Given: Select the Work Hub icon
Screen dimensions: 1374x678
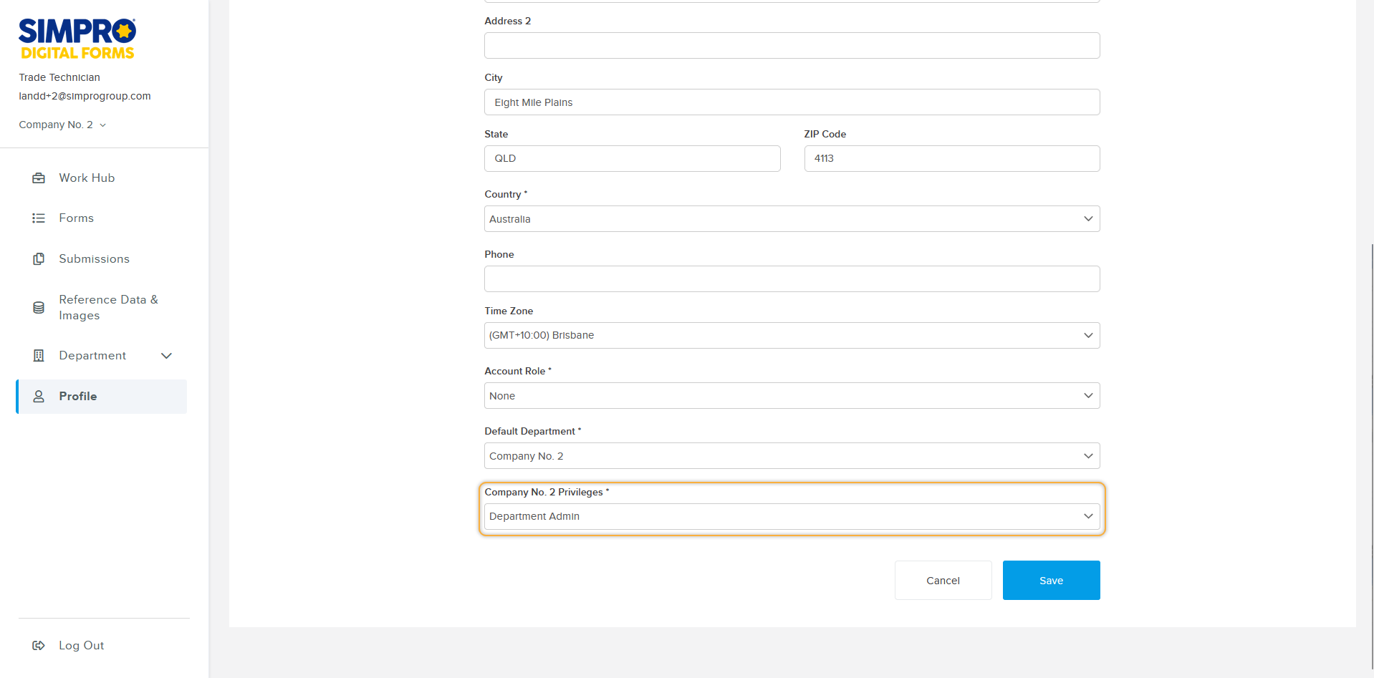Looking at the screenshot, I should [x=39, y=178].
